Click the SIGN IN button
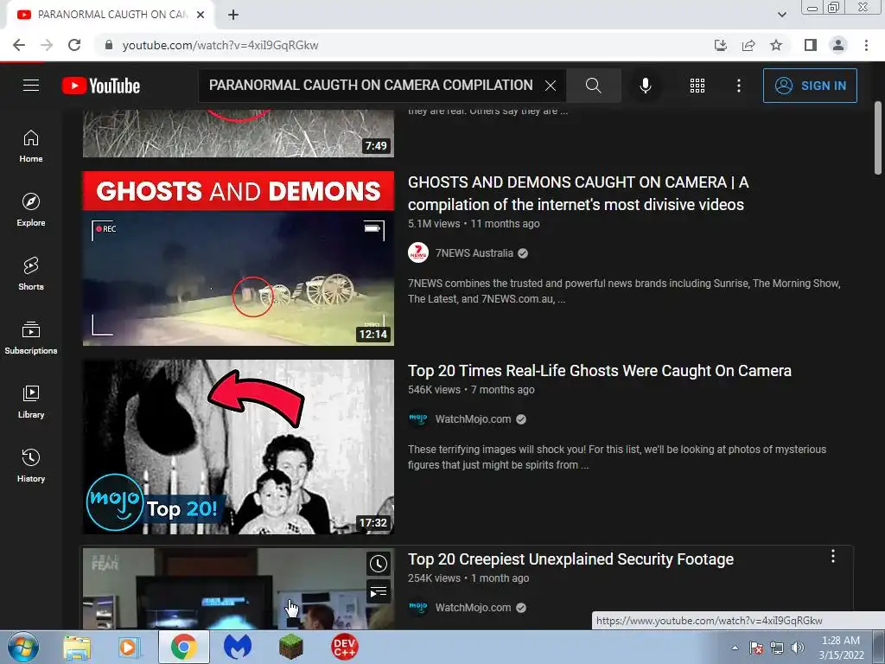This screenshot has width=885, height=664. (x=809, y=86)
